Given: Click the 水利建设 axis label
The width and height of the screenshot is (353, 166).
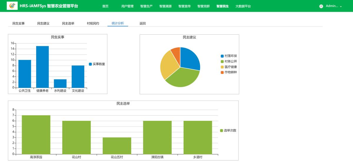Looking at the screenshot, I should pos(60,91).
